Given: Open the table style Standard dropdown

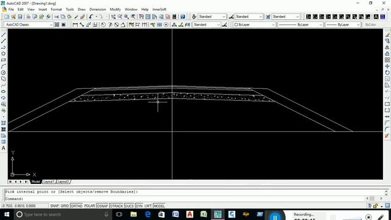Looking at the screenshot, I should (x=286, y=16).
